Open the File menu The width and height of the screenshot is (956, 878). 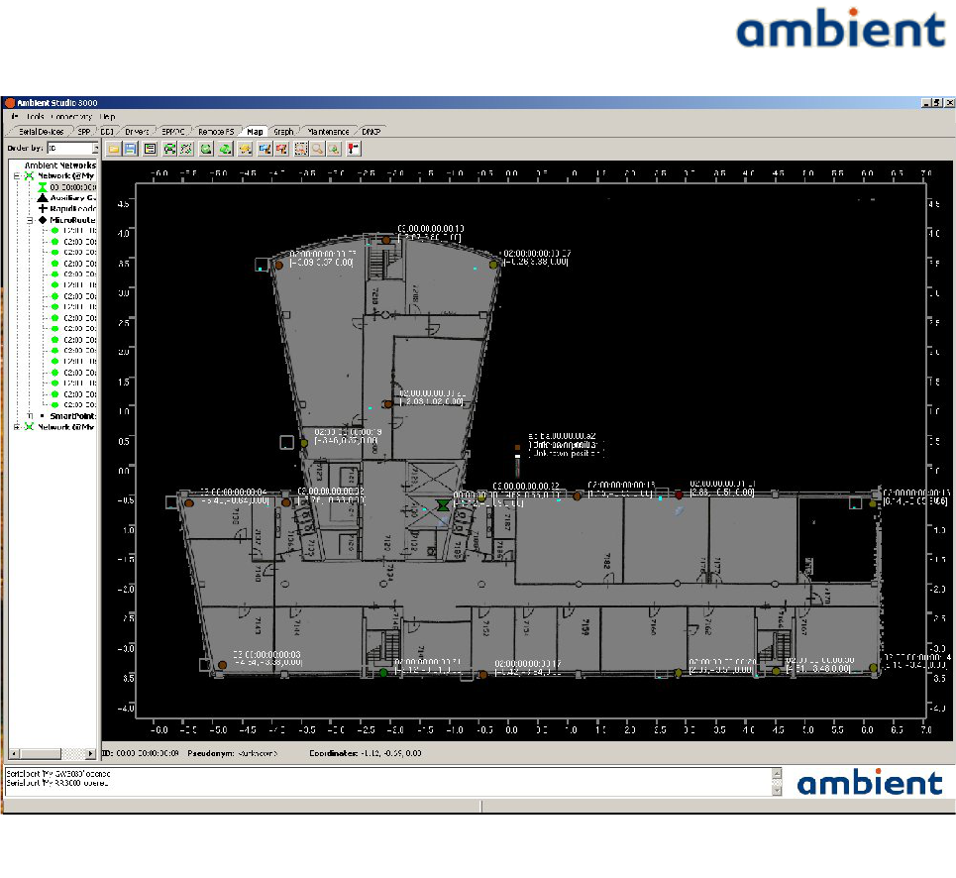(x=15, y=117)
